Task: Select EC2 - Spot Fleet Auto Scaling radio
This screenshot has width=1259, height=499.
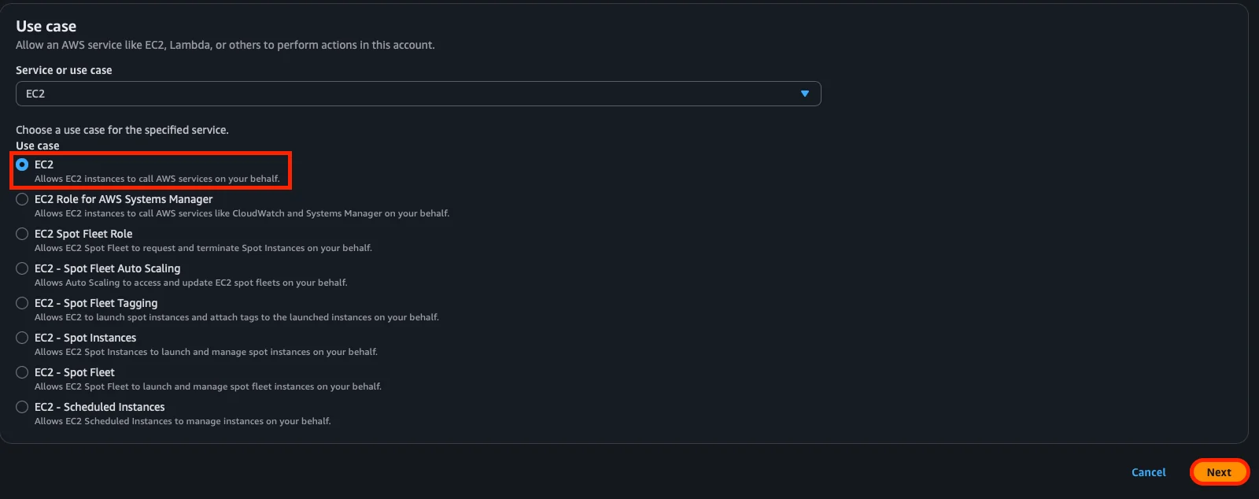Action: (x=22, y=268)
